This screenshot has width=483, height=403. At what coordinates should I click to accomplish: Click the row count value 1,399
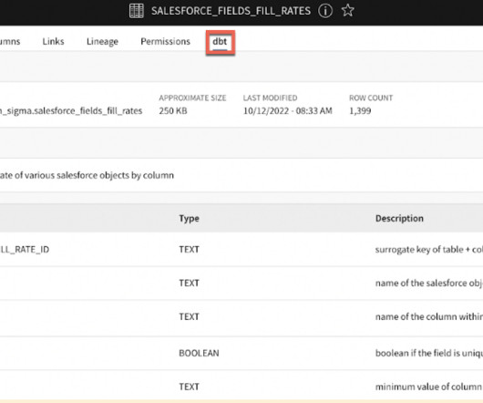pyautogui.click(x=360, y=110)
